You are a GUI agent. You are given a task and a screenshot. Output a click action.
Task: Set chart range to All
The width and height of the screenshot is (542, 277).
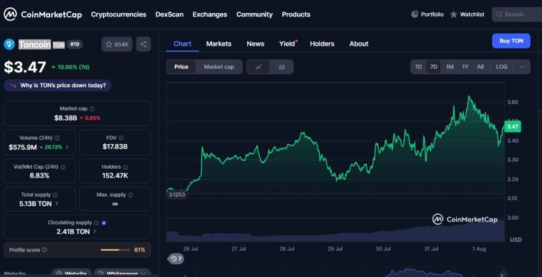point(481,67)
